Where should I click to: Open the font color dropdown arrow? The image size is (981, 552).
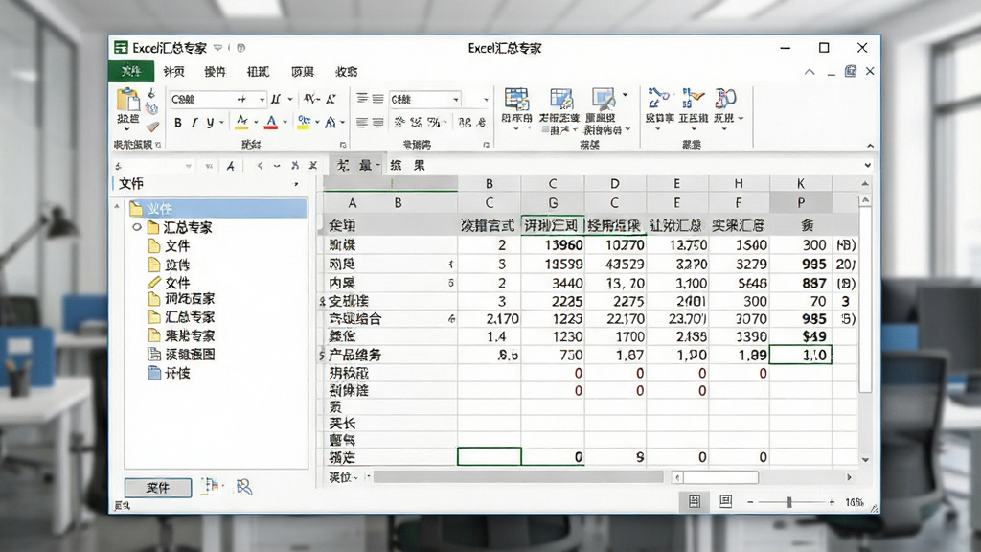(285, 123)
